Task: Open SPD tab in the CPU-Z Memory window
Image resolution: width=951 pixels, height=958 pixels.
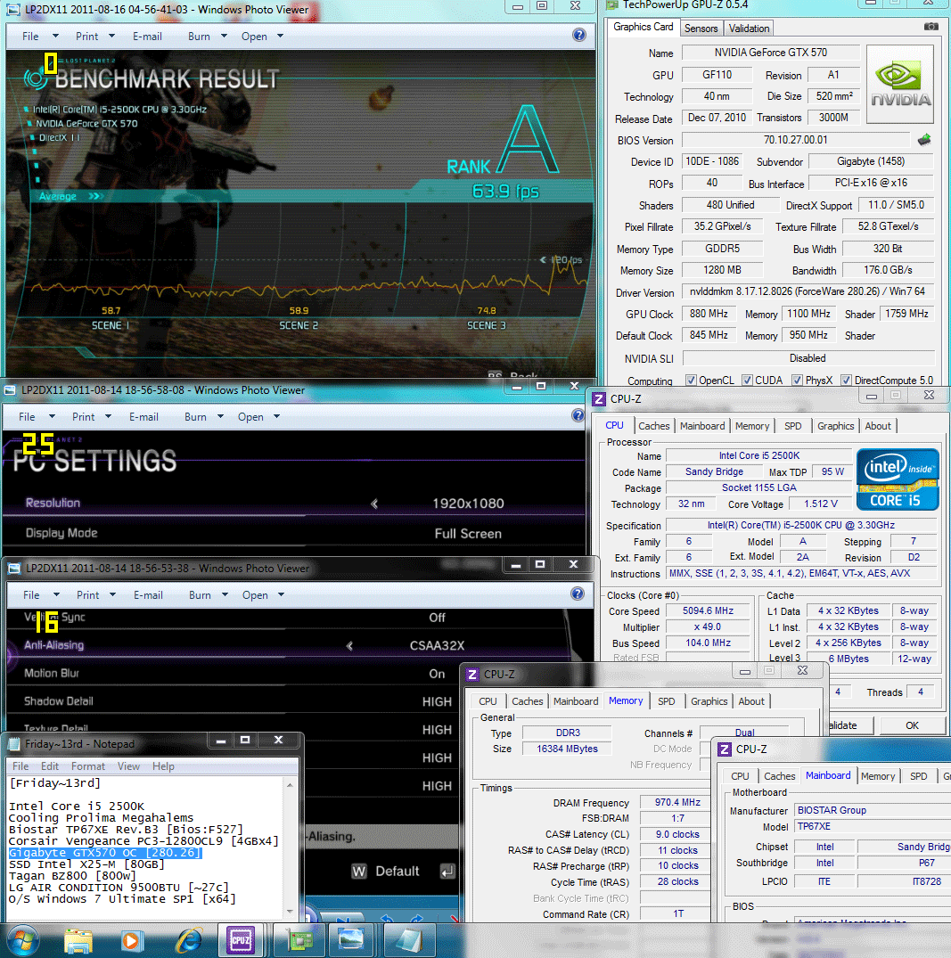Action: pos(666,701)
